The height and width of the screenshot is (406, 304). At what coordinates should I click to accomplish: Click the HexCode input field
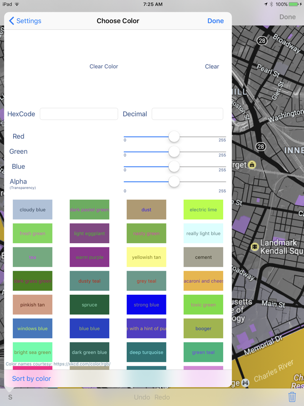(79, 114)
